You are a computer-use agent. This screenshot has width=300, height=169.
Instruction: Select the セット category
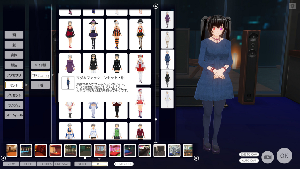(14, 85)
